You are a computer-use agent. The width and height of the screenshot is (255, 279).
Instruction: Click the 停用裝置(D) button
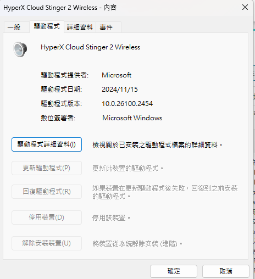(x=47, y=217)
